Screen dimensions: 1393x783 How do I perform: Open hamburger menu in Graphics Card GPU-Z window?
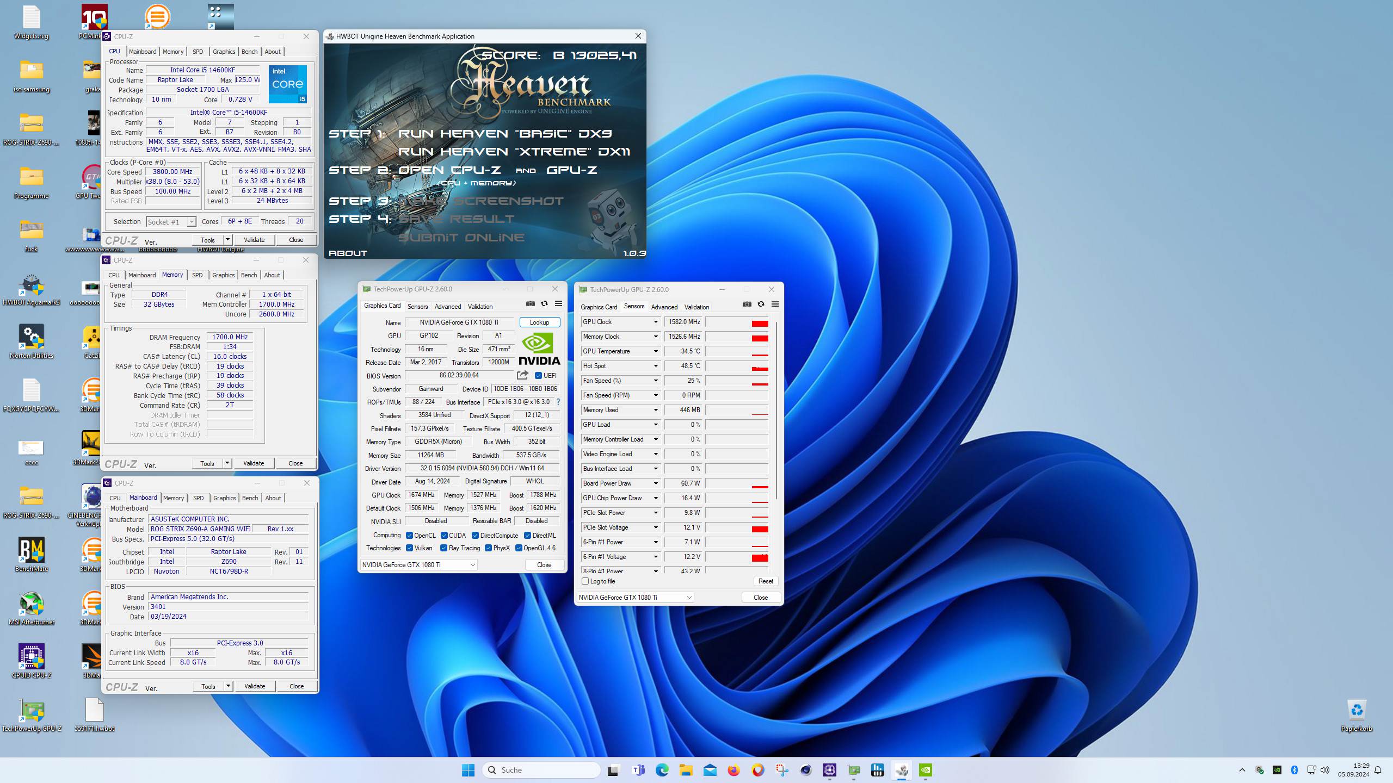[558, 304]
